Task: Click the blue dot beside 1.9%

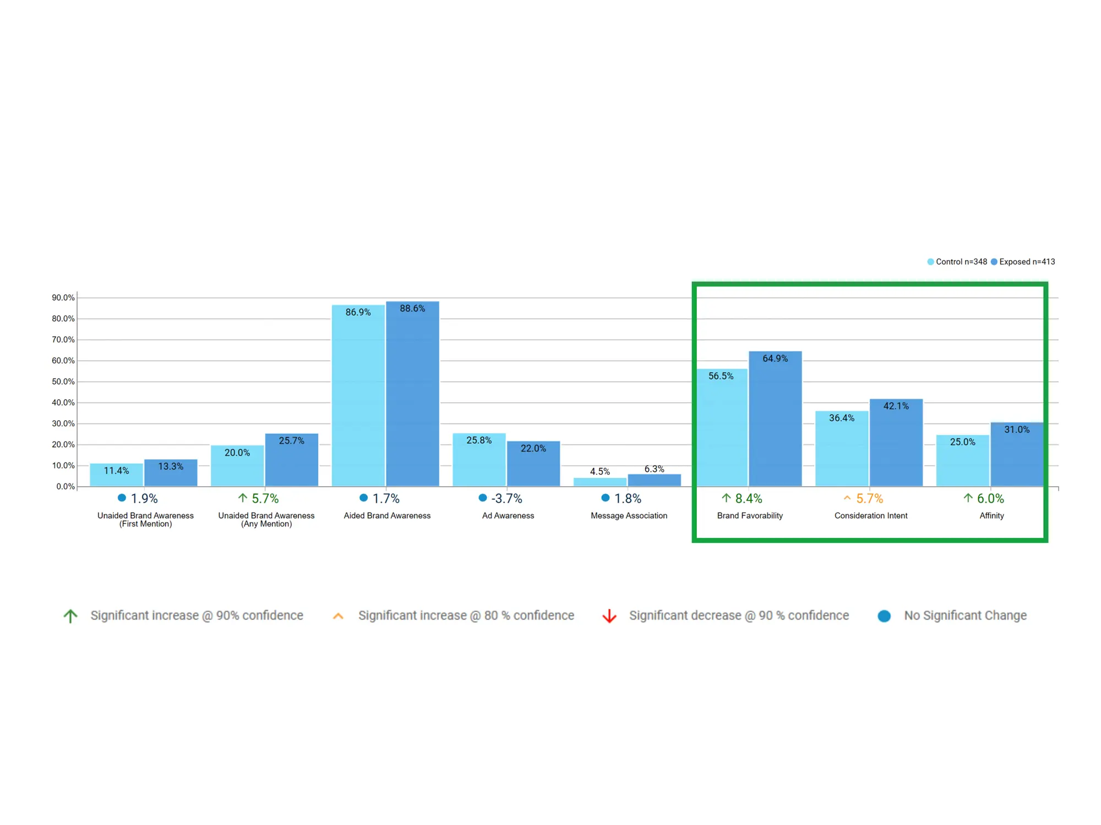Action: point(122,498)
